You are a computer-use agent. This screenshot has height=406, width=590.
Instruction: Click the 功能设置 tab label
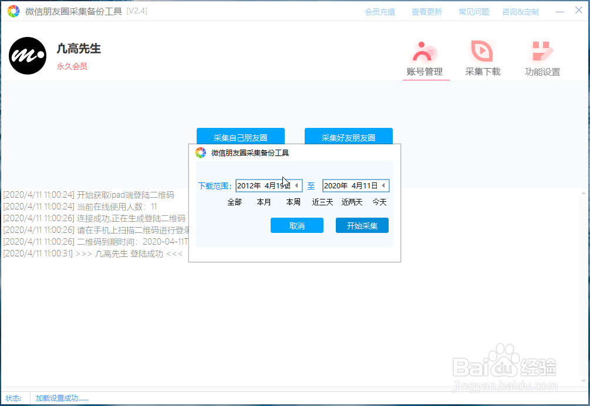(x=542, y=72)
